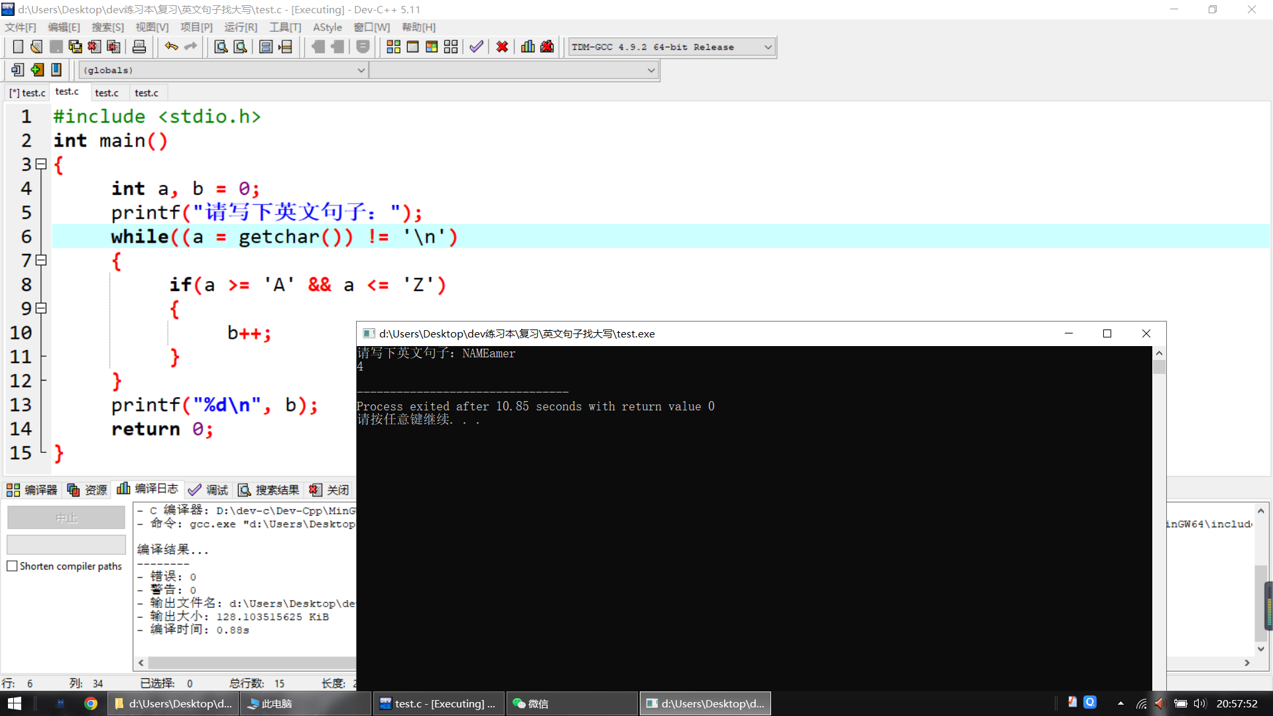The width and height of the screenshot is (1273, 716).
Task: Collapse the if-block fold at line 9
Action: (41, 308)
